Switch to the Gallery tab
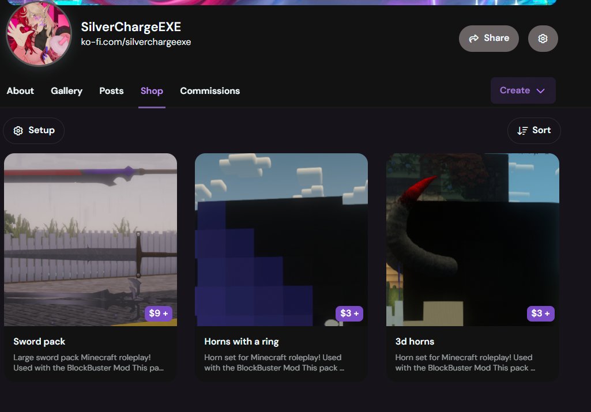Image resolution: width=591 pixels, height=412 pixels. 66,91
